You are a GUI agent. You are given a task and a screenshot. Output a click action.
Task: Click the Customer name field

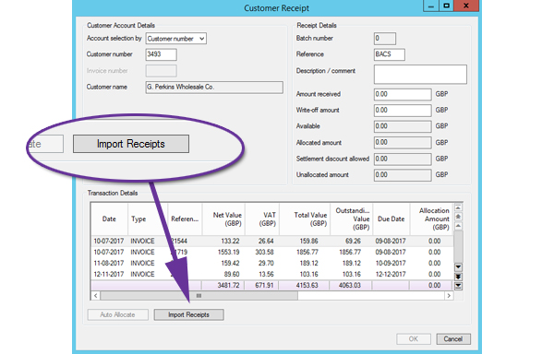click(214, 87)
